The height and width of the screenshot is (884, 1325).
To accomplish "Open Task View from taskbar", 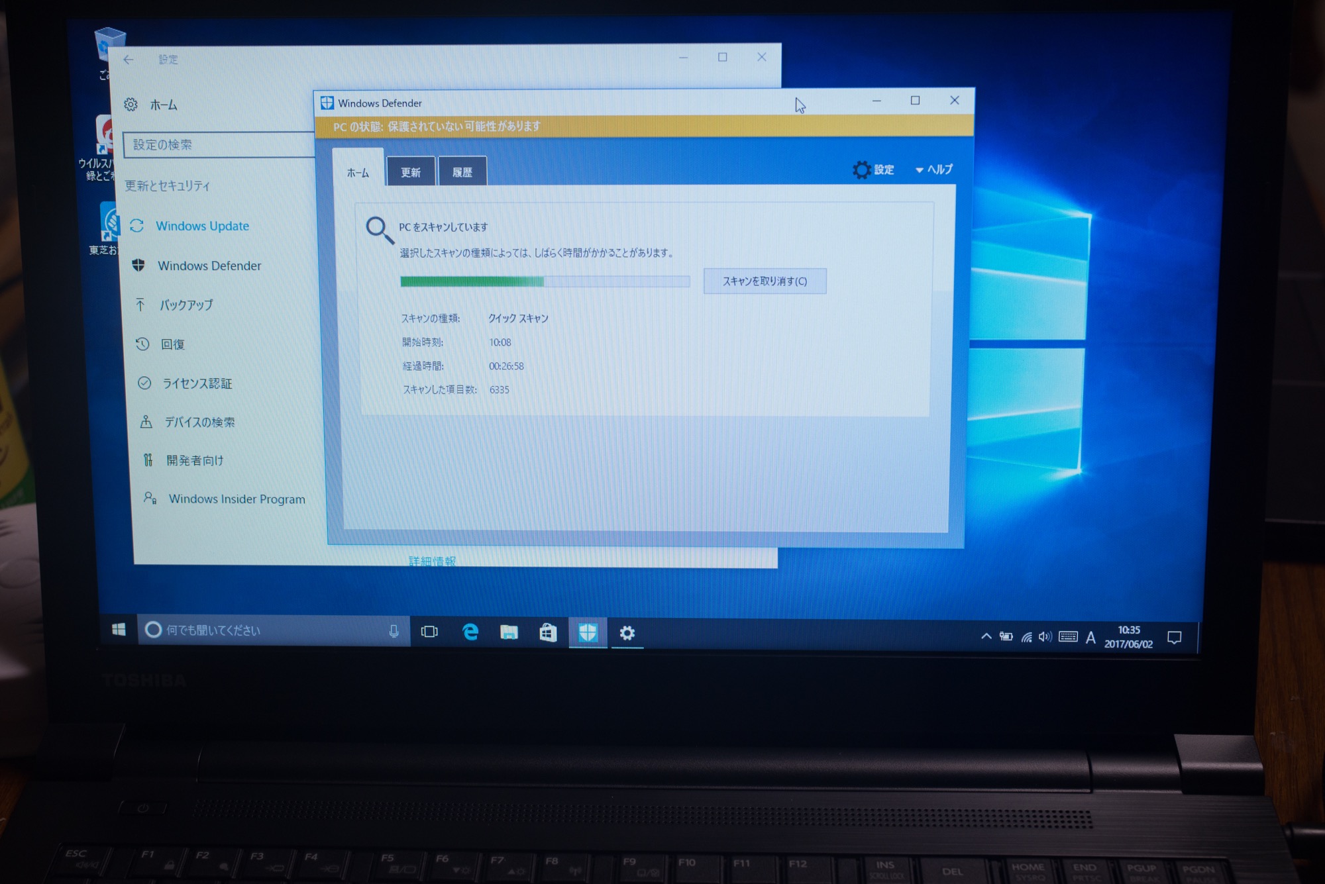I will tap(429, 632).
